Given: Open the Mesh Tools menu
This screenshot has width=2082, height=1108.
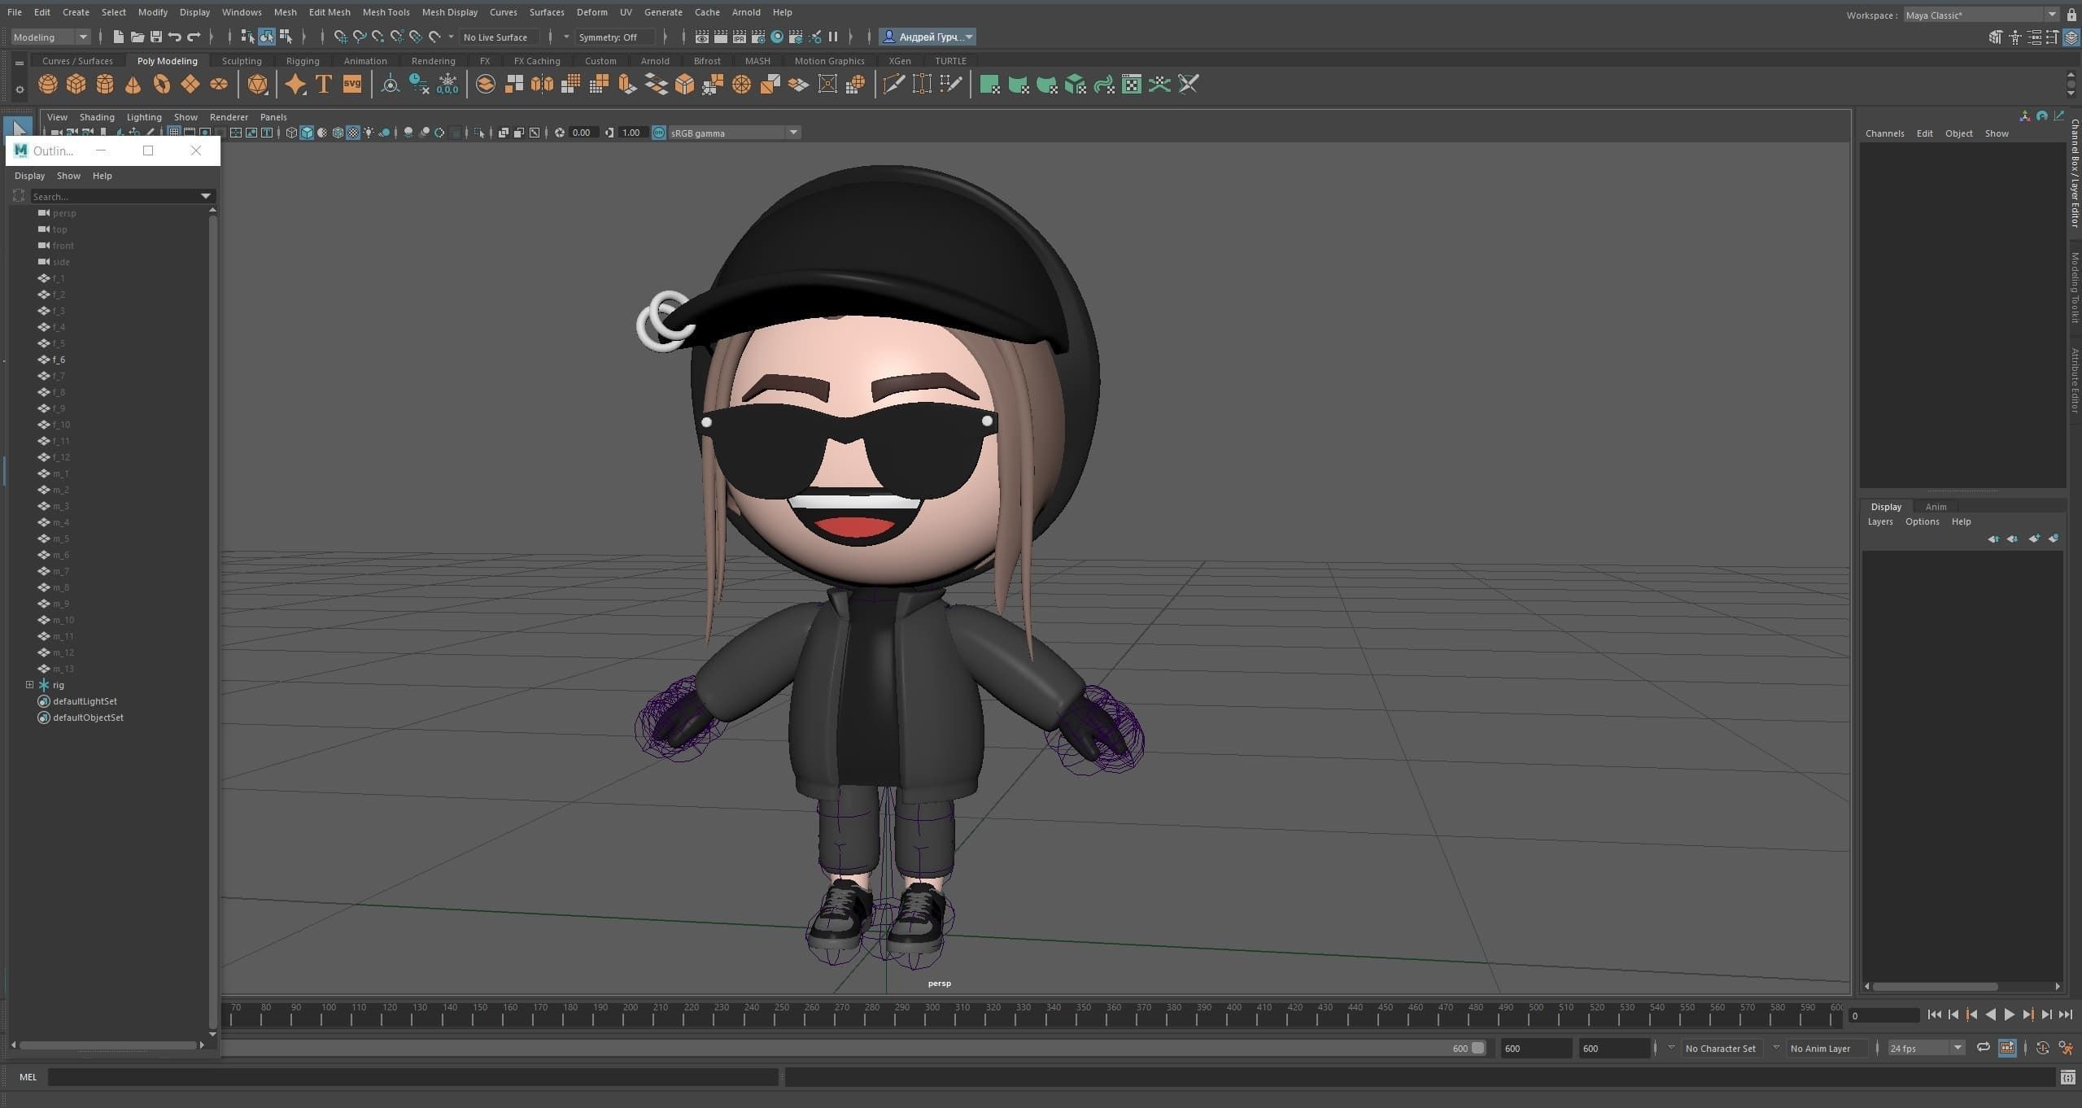Looking at the screenshot, I should (386, 12).
